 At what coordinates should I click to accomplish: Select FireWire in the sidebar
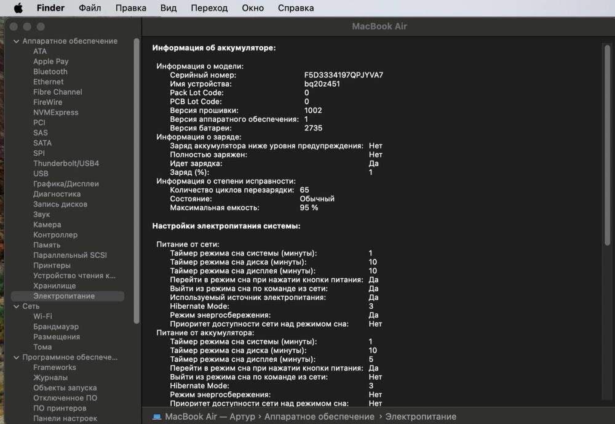48,102
